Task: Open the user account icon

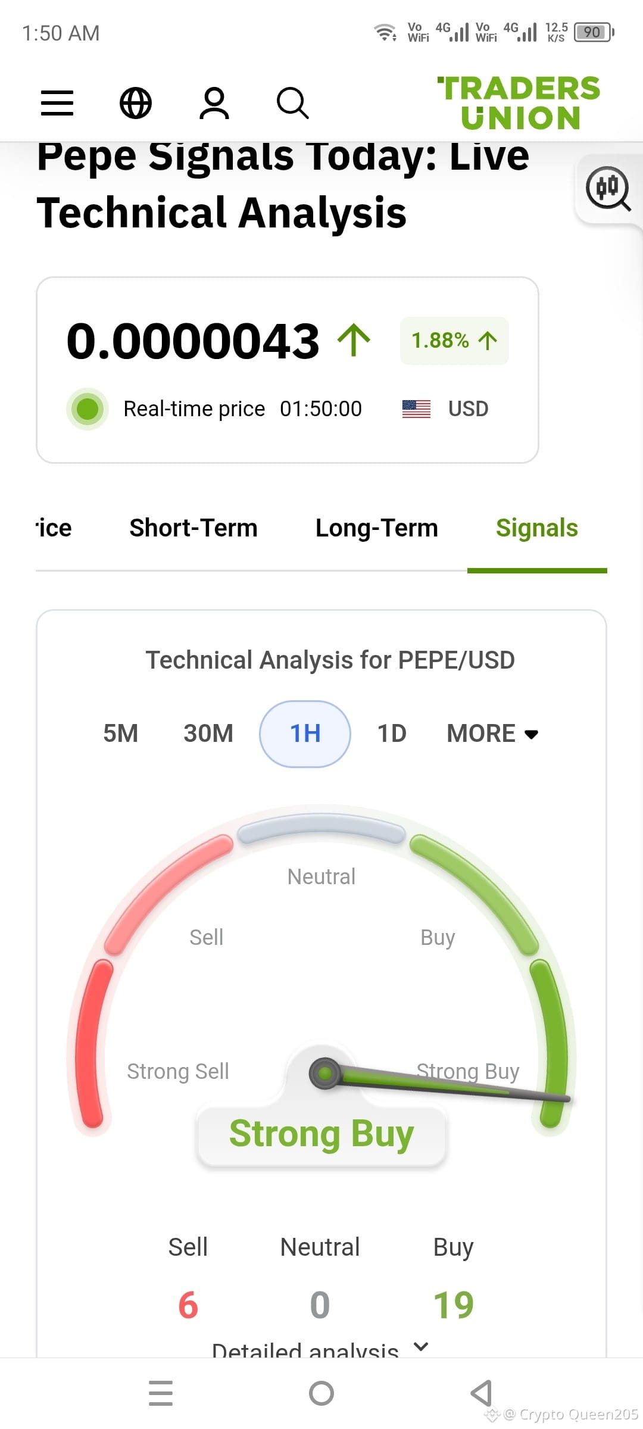Action: pyautogui.click(x=214, y=103)
